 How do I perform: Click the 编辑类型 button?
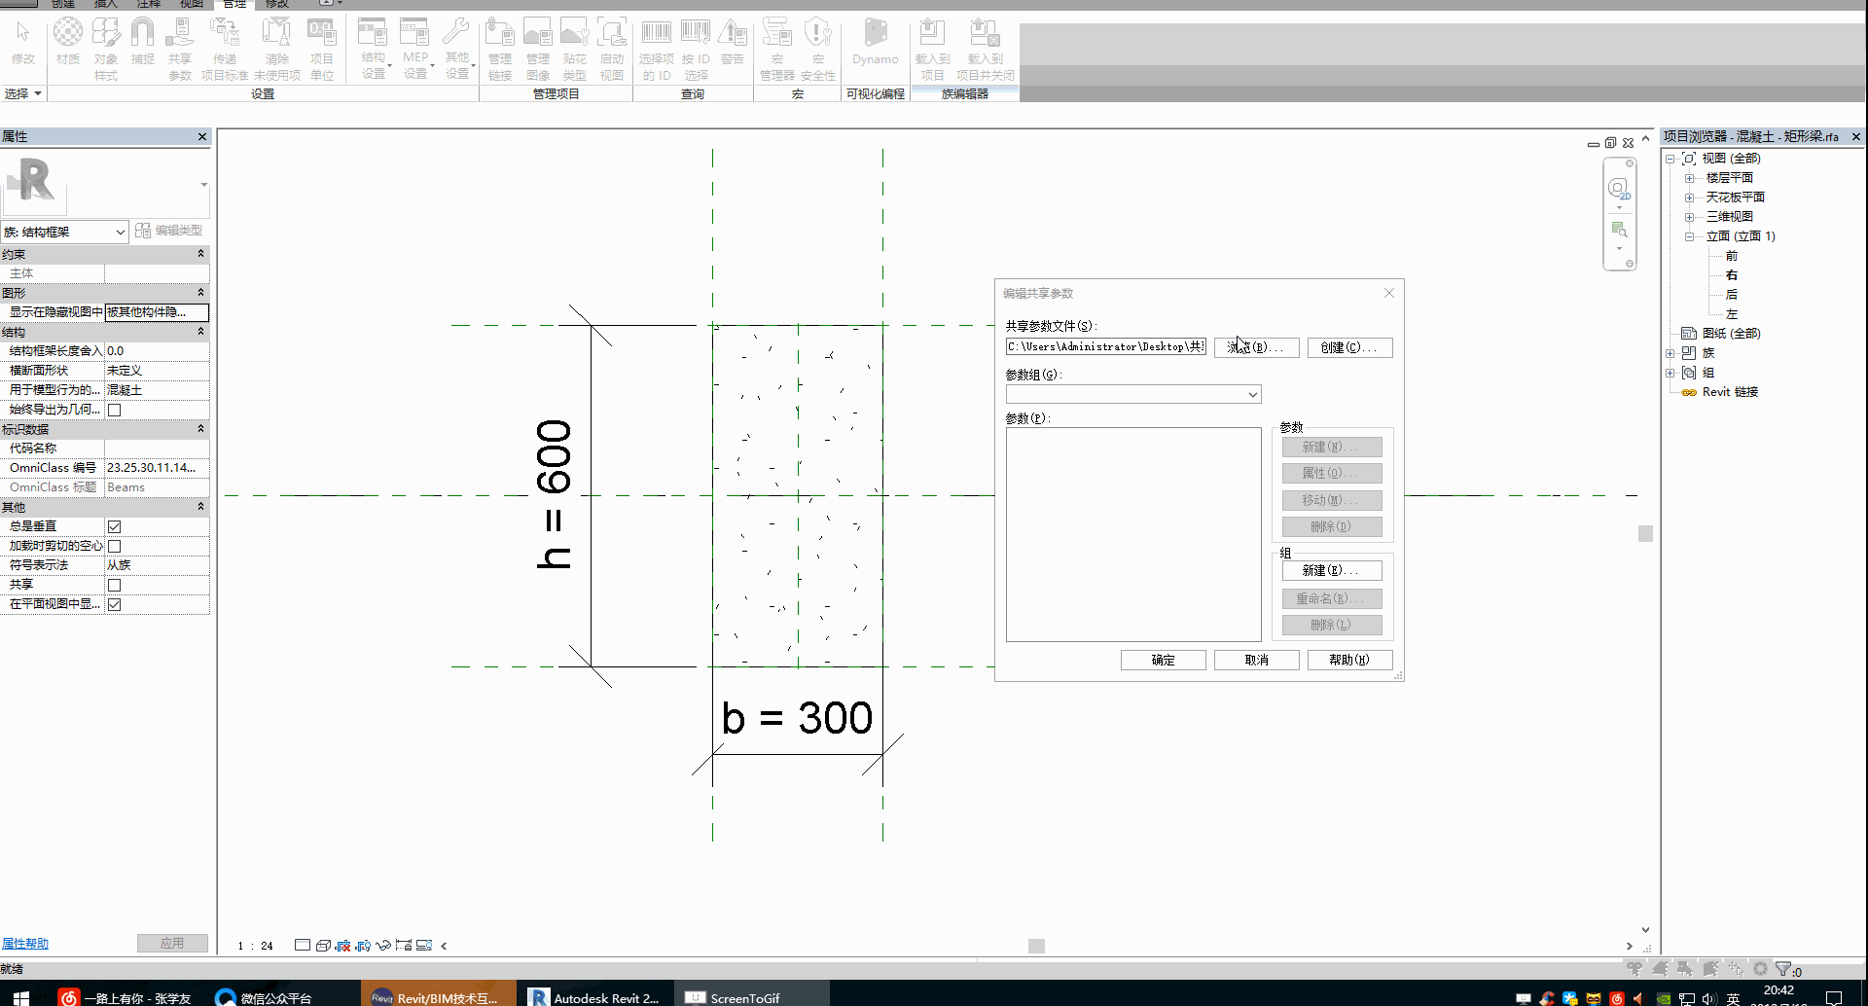(169, 231)
